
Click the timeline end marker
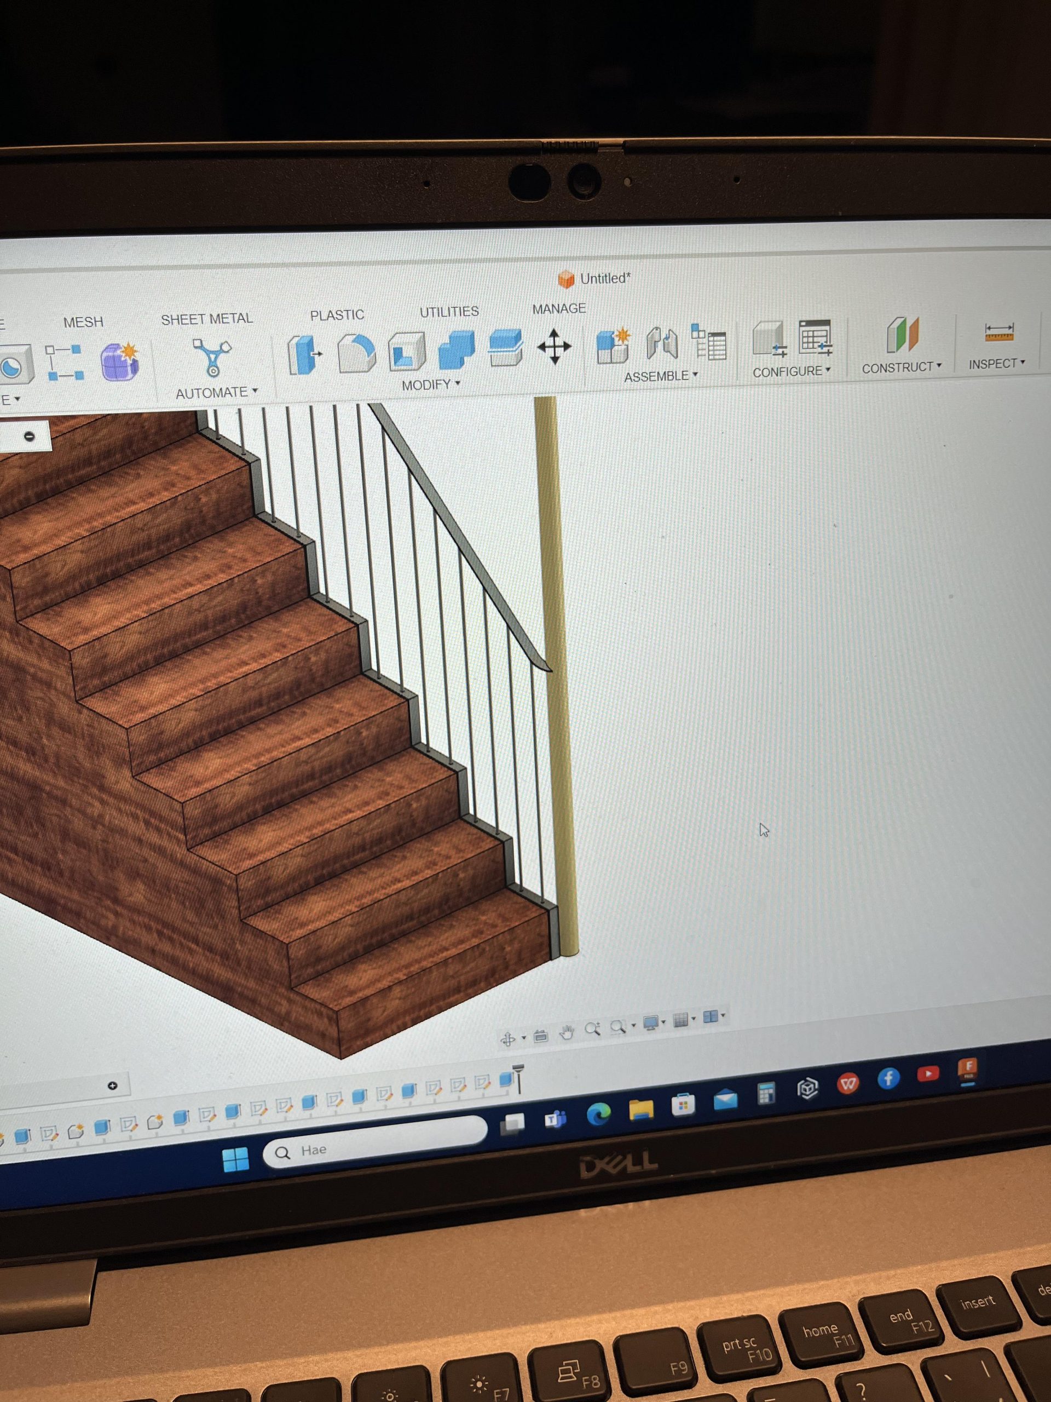(x=518, y=1077)
